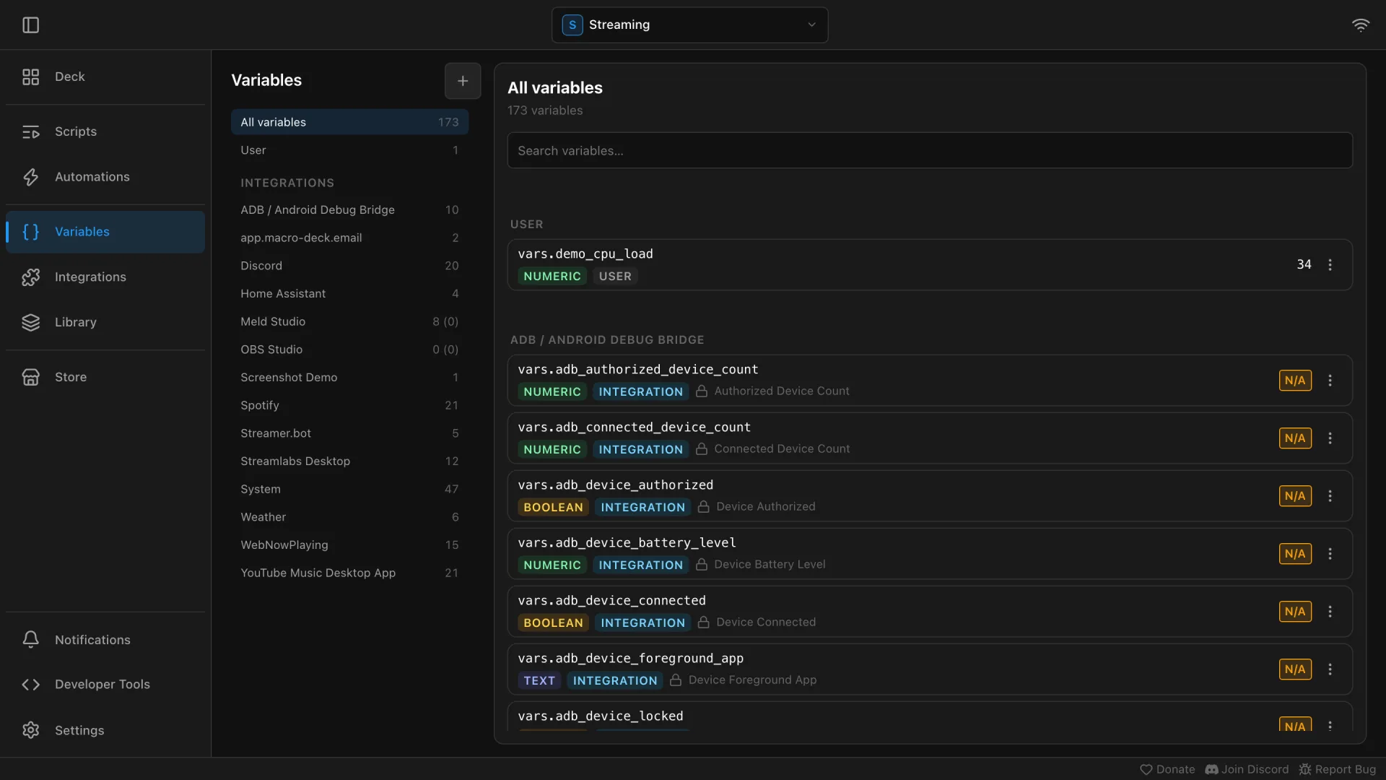This screenshot has height=780, width=1386.
Task: Open options menu for vars.adb_device_foreground_app
Action: click(1330, 669)
